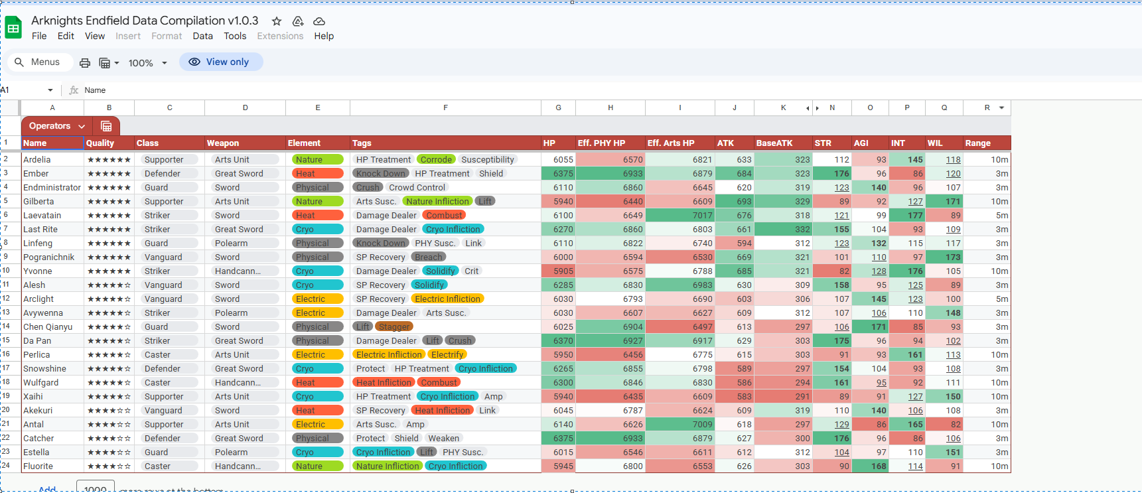Click the BaseATK header cell

tap(783, 143)
